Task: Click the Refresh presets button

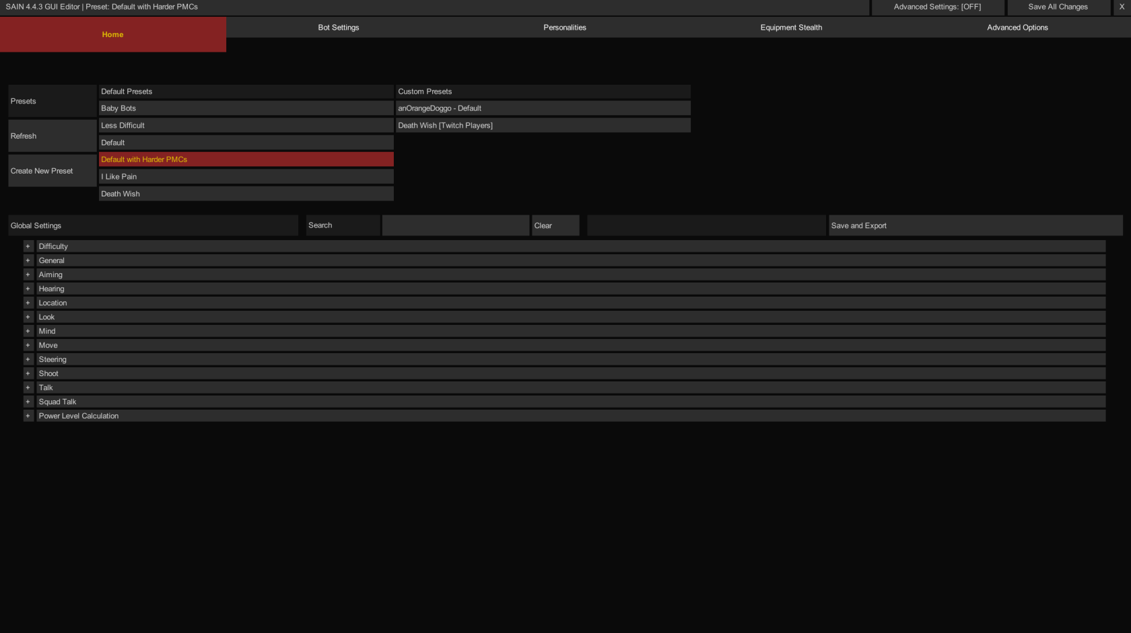Action: [x=53, y=136]
